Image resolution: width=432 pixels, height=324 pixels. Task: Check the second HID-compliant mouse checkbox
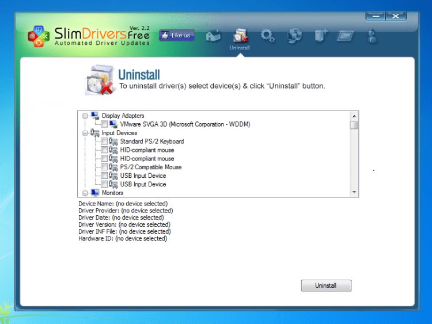pyautogui.click(x=104, y=158)
